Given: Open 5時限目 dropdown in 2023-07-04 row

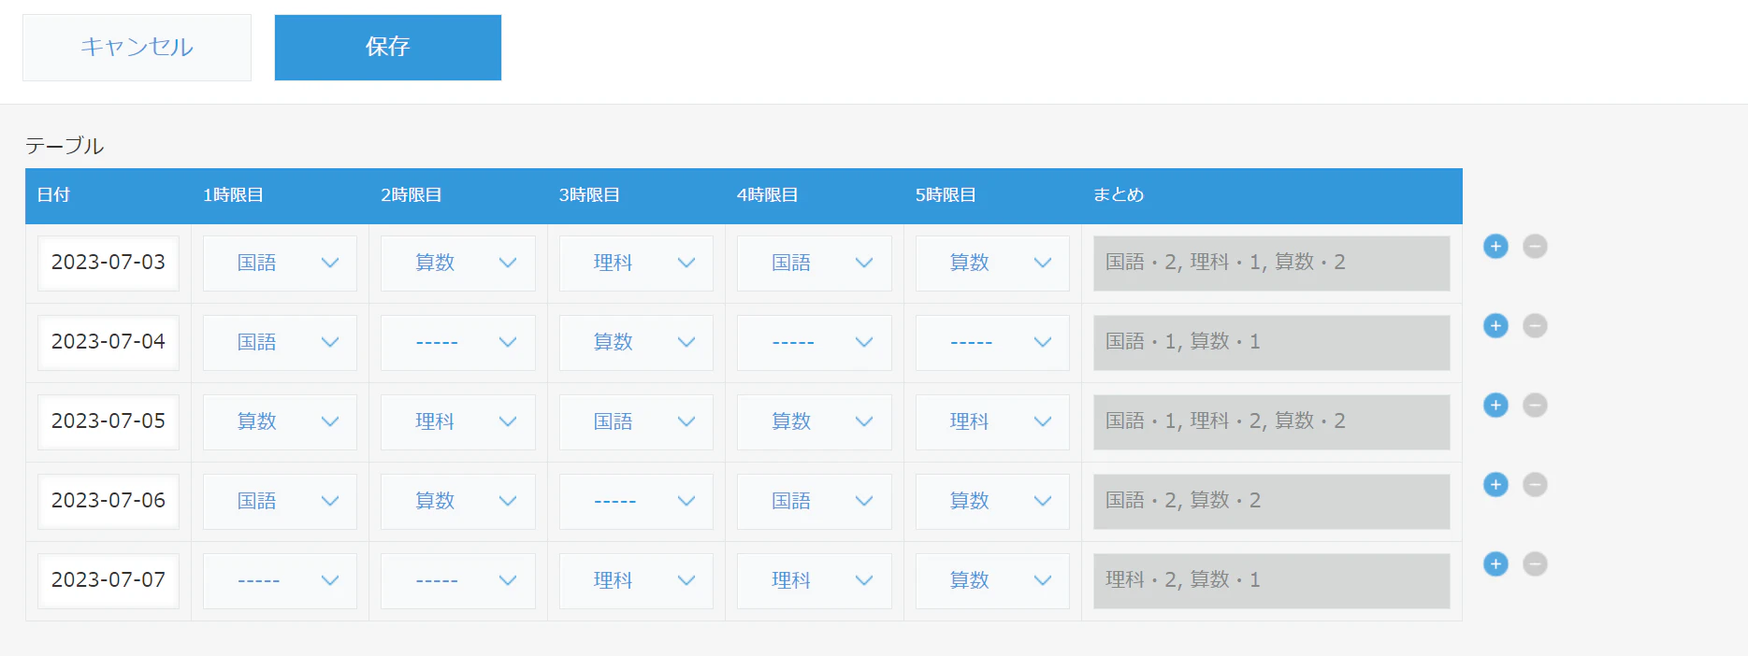Looking at the screenshot, I should [992, 343].
